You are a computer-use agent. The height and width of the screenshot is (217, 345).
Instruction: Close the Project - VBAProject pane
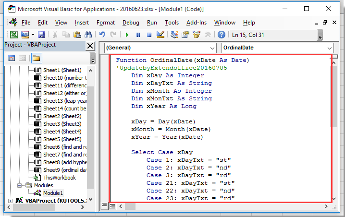coord(90,46)
